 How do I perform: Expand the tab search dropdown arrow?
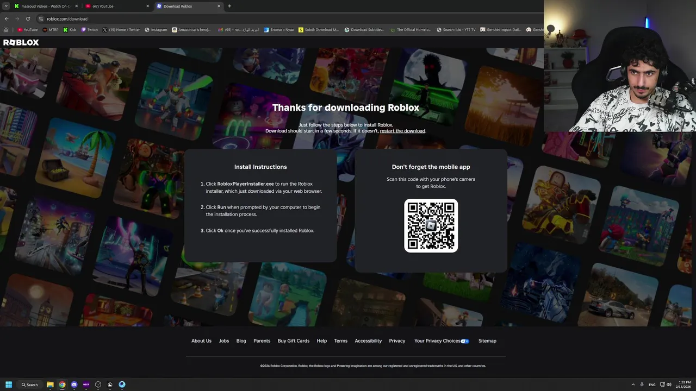[x=6, y=6]
